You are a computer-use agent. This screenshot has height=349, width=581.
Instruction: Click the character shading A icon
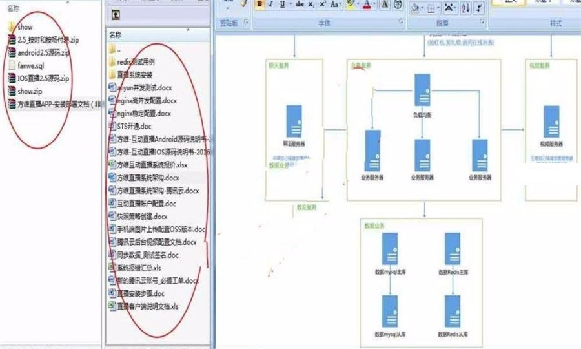pyautogui.click(x=385, y=4)
